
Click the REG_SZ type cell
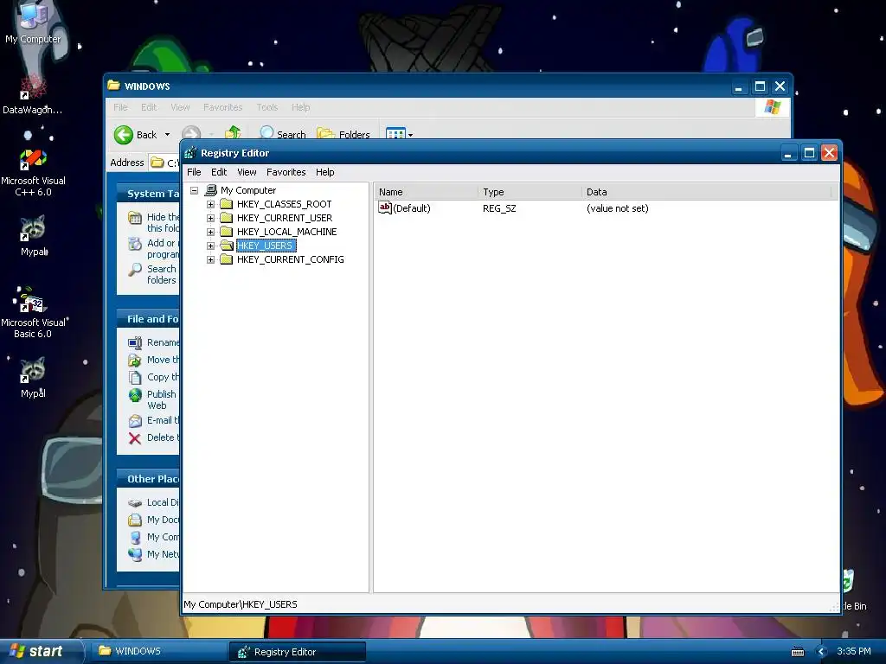coord(499,208)
